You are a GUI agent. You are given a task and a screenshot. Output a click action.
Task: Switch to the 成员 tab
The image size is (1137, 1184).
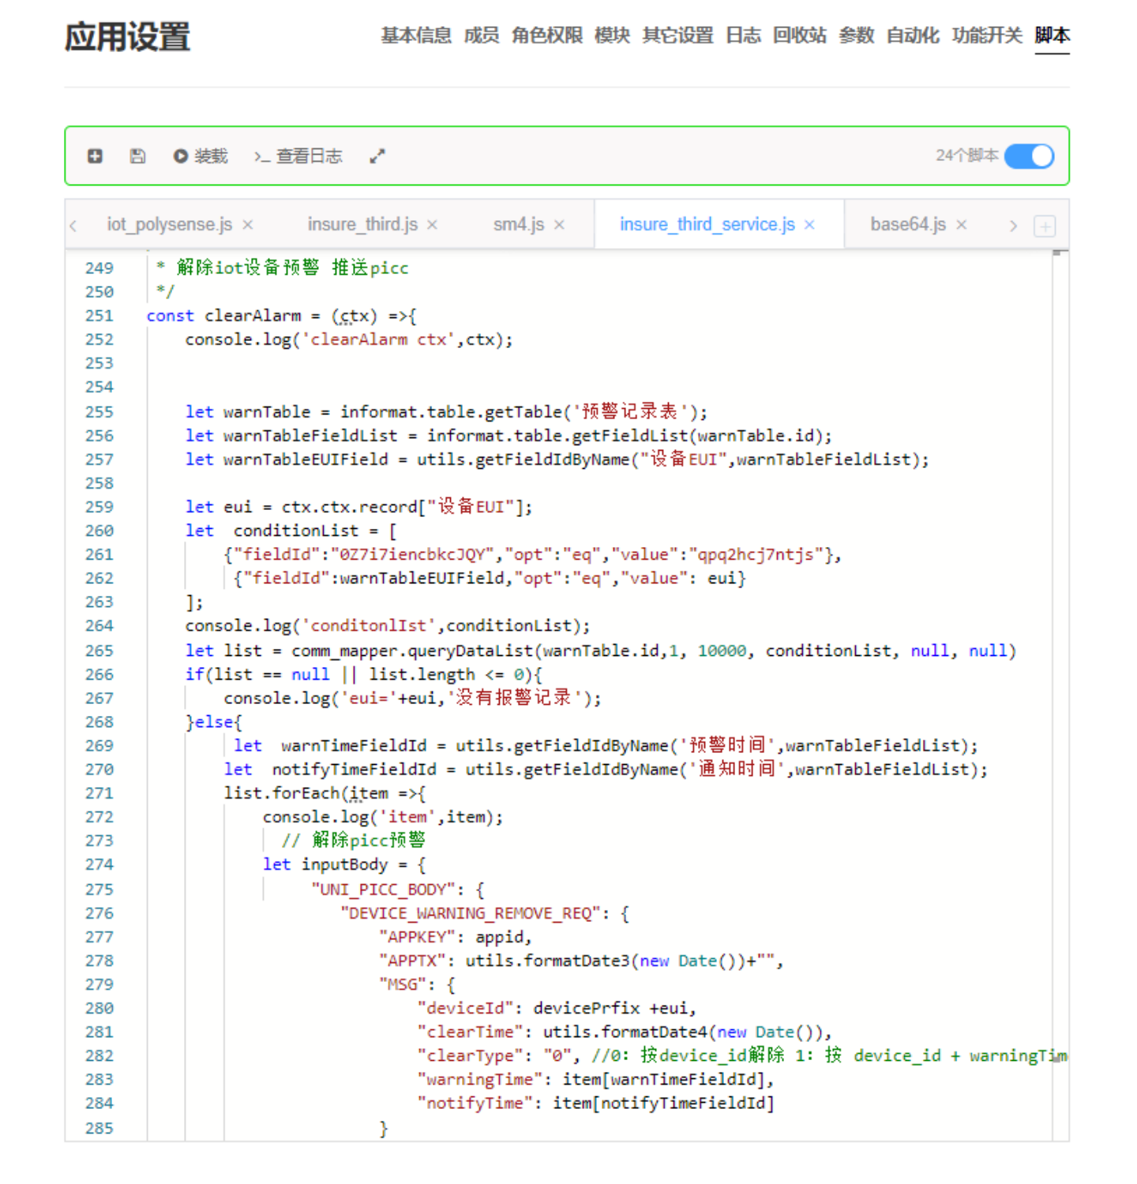tap(481, 36)
